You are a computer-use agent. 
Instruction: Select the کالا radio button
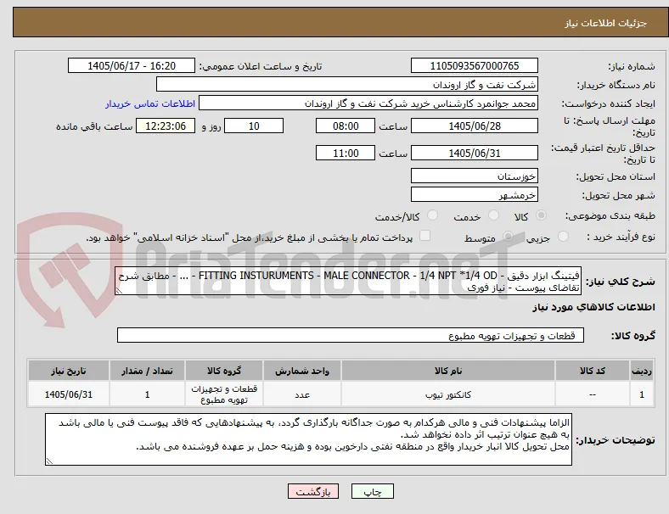[541, 215]
